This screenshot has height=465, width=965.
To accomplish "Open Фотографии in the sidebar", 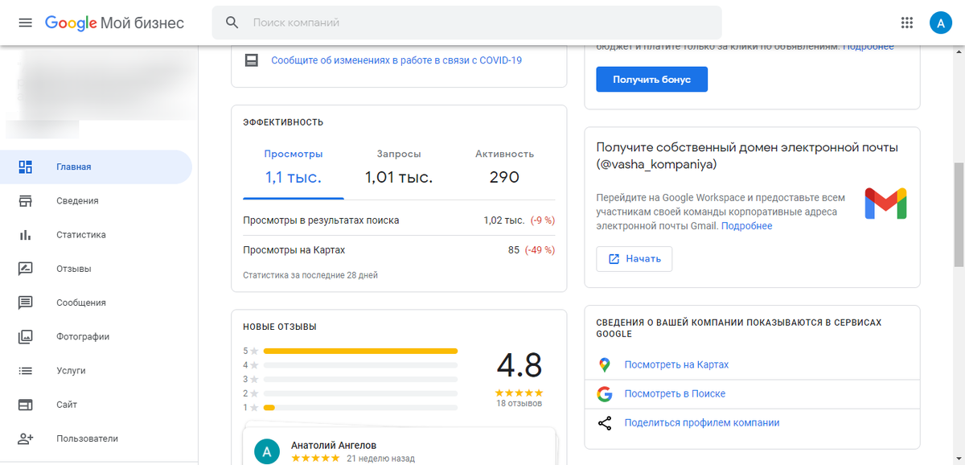I will pos(96,336).
